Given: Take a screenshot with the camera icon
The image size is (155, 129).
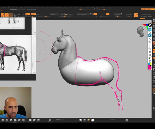Looking at the screenshot, I should point(150,58).
